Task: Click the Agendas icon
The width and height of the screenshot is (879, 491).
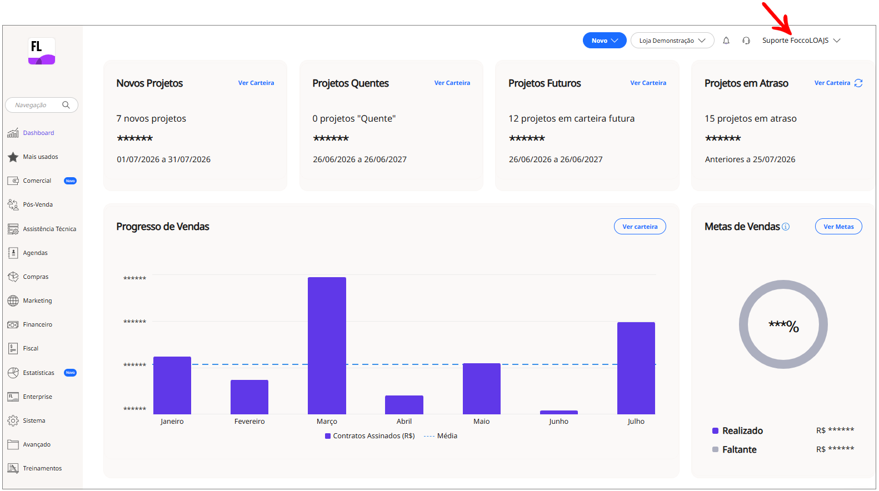Action: point(13,253)
